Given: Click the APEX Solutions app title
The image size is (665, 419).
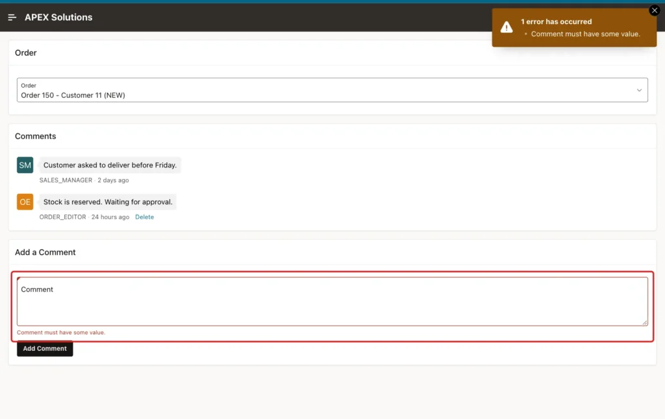Looking at the screenshot, I should [x=58, y=18].
